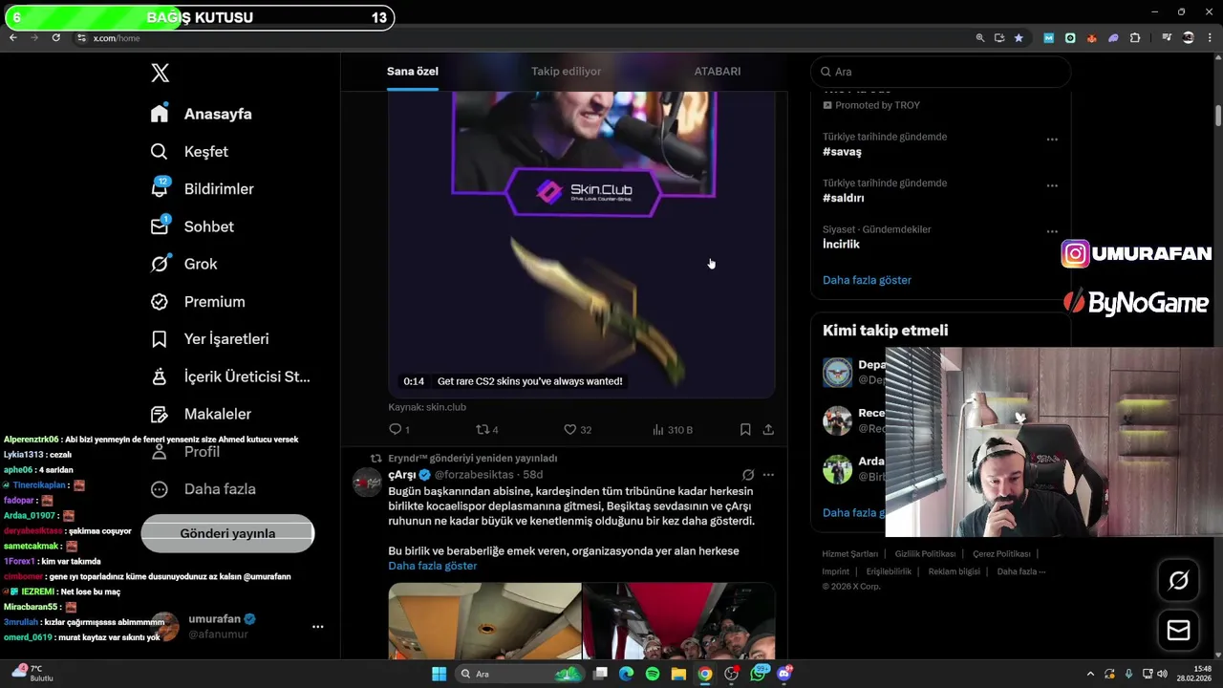The width and height of the screenshot is (1223, 688).
Task: Open Hizmet Şartları link
Action: coord(849,554)
